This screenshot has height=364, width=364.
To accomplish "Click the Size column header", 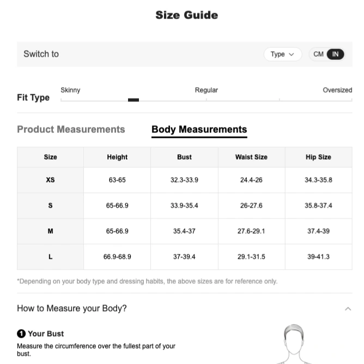I will point(50,157).
